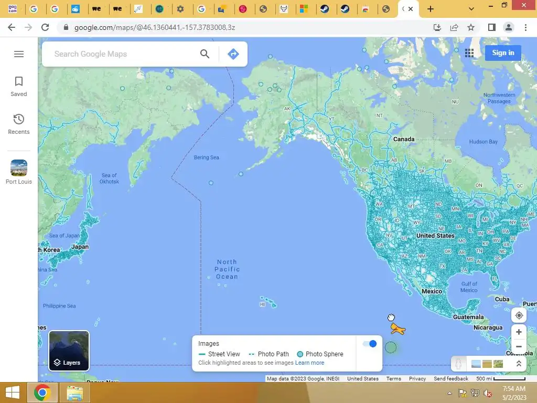The width and height of the screenshot is (537, 403).
Task: Zoom out with the minus button
Action: tap(519, 346)
